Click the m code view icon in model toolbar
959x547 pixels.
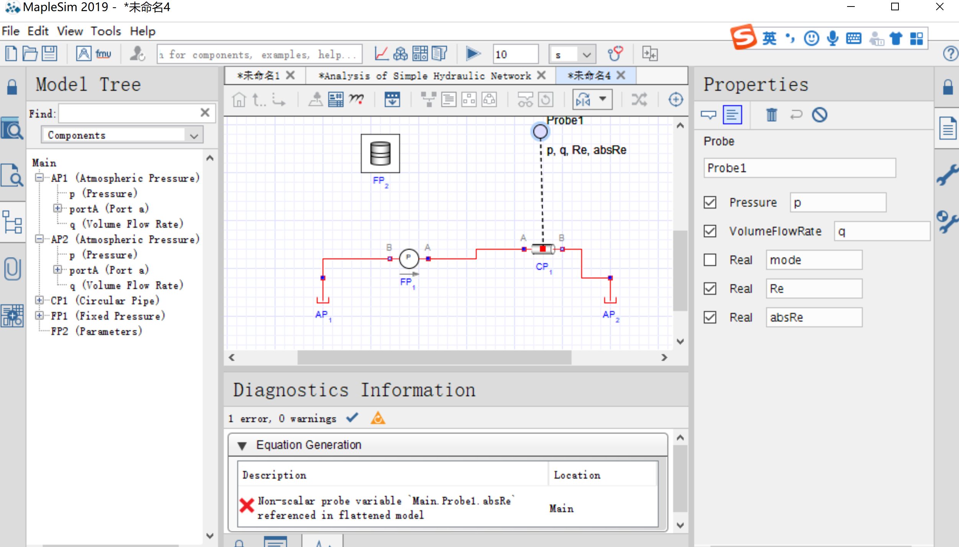356,100
